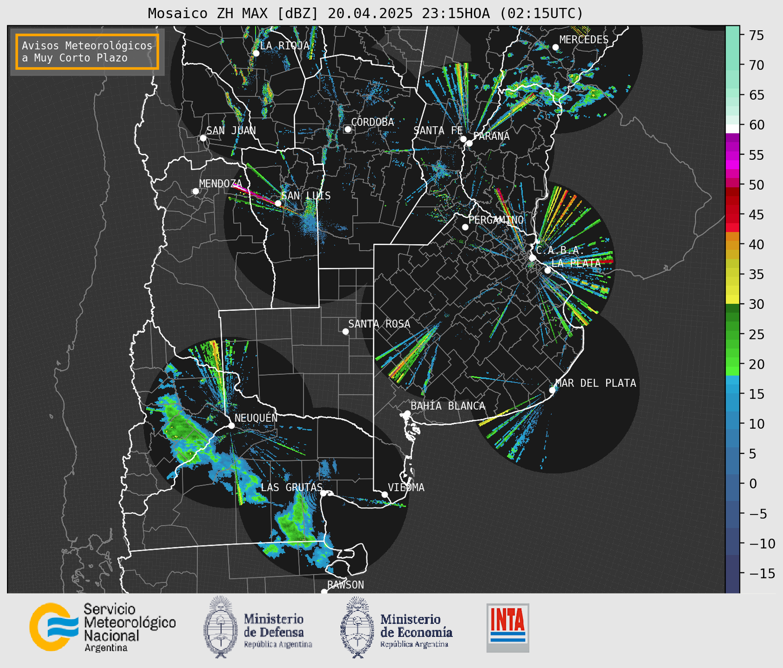Click the BAHÍA BLANCA label
The height and width of the screenshot is (668, 783).
[x=448, y=406]
